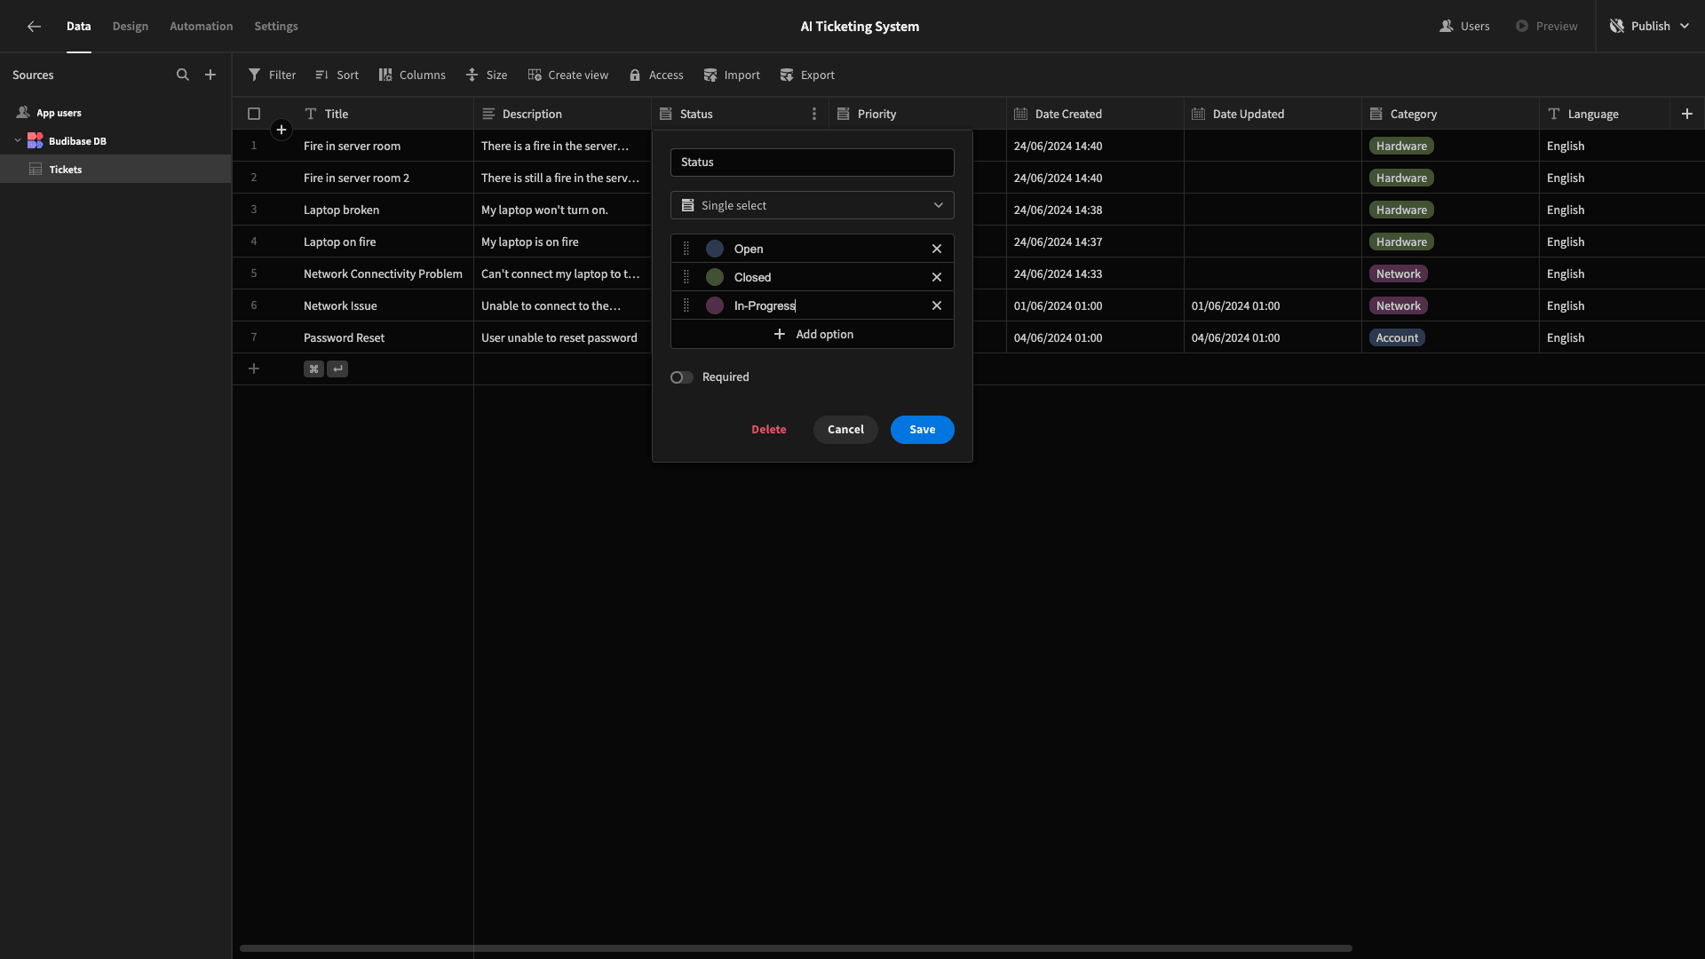Remove the Closed option
This screenshot has width=1705, height=959.
click(937, 277)
